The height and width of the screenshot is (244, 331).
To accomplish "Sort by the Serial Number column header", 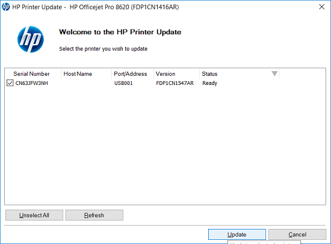I will tap(31, 74).
